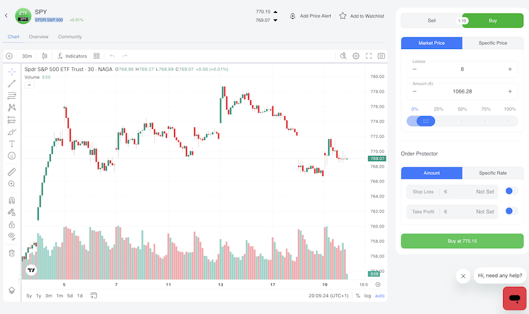Choose the Sell option
The width and height of the screenshot is (529, 314).
tap(431, 21)
